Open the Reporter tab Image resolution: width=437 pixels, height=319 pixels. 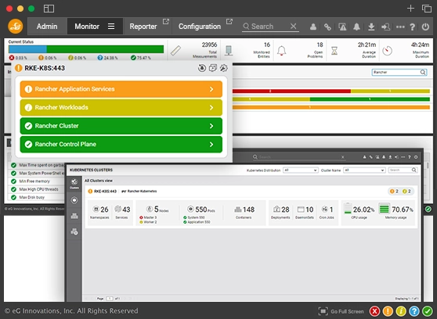click(143, 27)
